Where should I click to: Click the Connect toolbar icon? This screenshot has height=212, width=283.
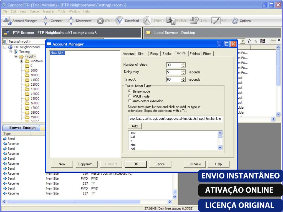(x=46, y=21)
